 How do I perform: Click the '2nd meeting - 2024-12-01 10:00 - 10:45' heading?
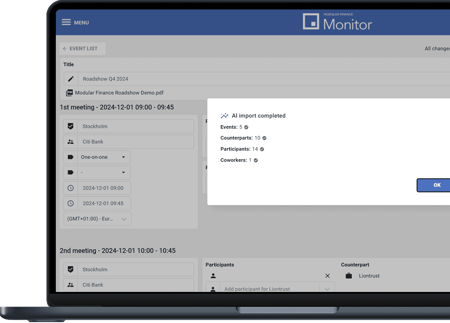click(x=118, y=251)
